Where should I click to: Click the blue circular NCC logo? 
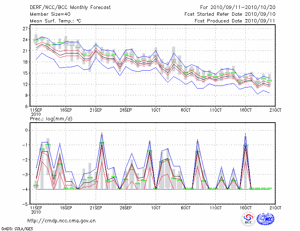point(265,219)
